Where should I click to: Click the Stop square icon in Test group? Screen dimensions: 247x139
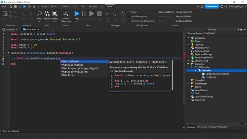pyautogui.click(x=99, y=14)
